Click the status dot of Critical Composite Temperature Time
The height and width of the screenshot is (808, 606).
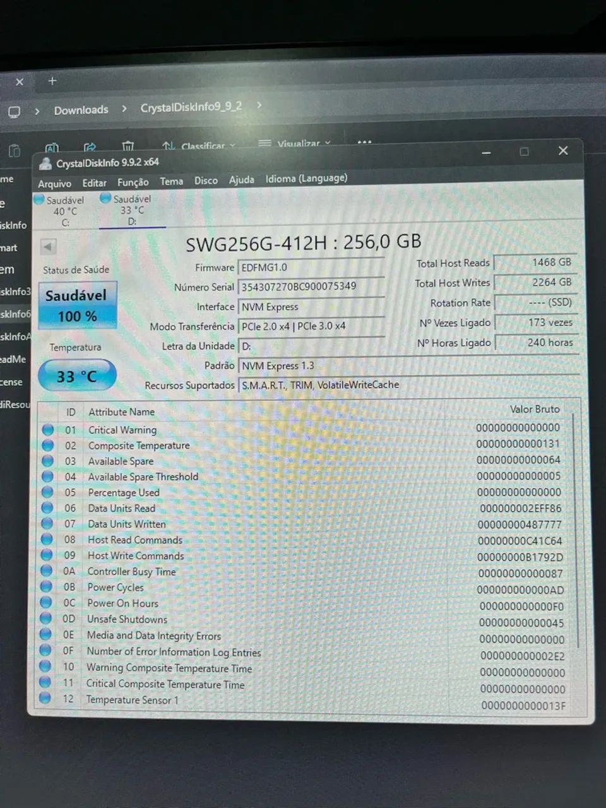pos(45,682)
